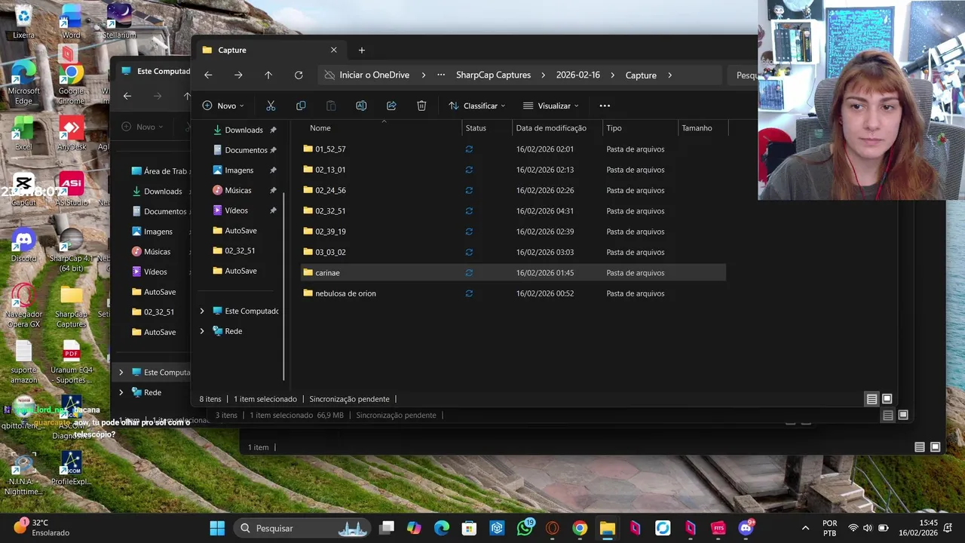Click SharpCap Captures breadcrumb

pyautogui.click(x=493, y=75)
